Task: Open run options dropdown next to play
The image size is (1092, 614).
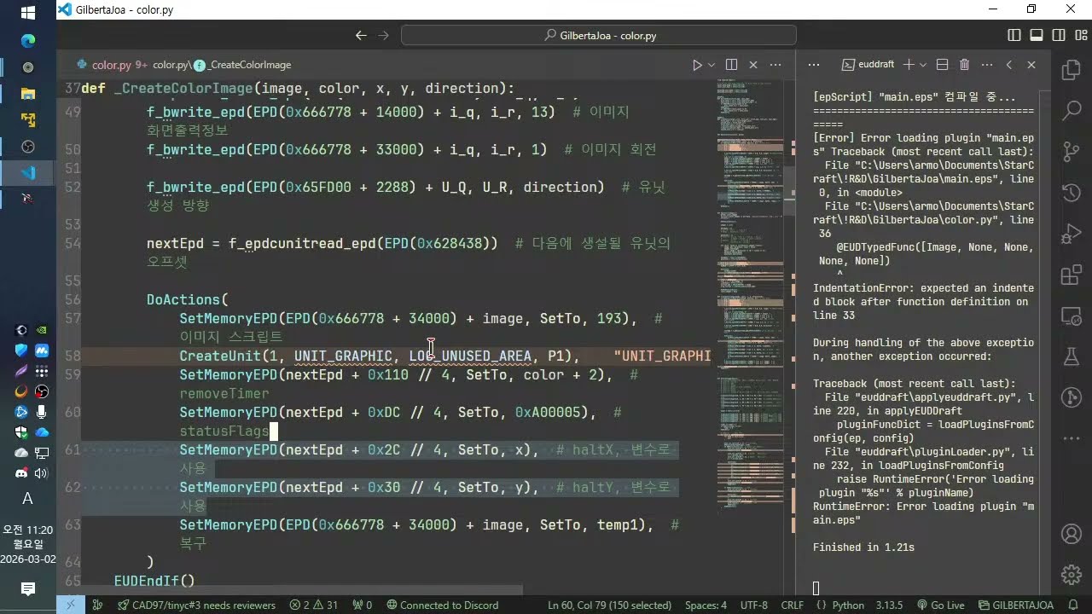Action: pos(712,65)
